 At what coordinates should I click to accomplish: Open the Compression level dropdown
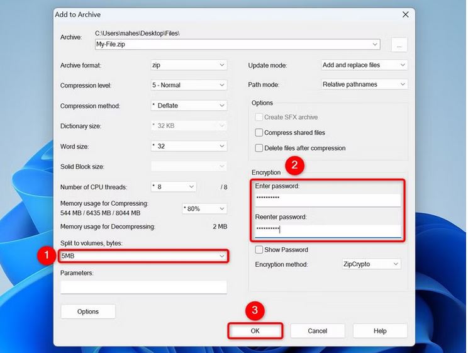(189, 85)
